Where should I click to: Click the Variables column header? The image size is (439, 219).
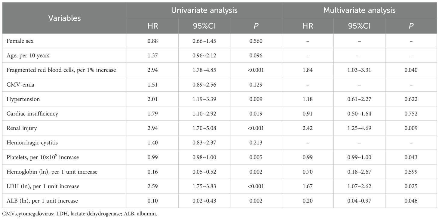(x=65, y=18)
